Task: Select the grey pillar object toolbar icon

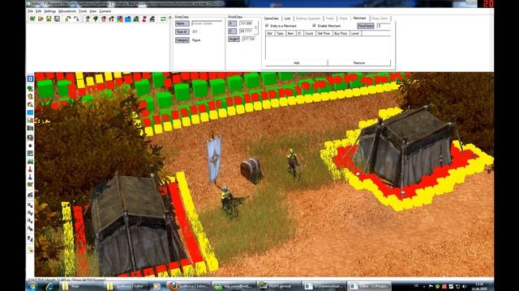Action: coord(88,19)
